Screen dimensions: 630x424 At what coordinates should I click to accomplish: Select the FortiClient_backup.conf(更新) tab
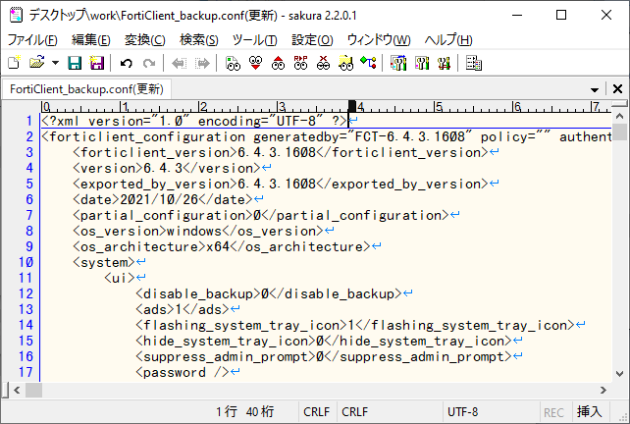point(86,88)
